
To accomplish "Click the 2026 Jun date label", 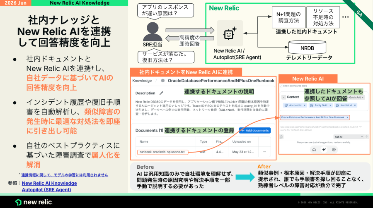I will pyautogui.click(x=15, y=3).
